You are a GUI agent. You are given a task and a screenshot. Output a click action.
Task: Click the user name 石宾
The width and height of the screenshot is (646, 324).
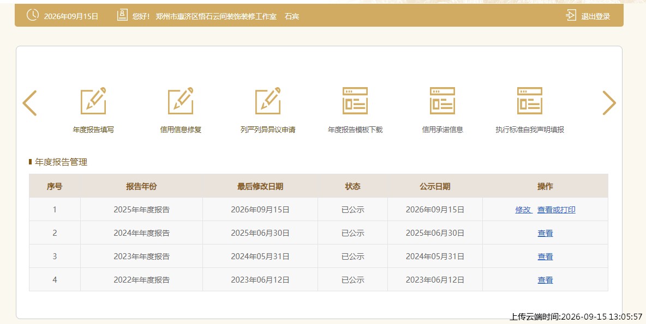click(x=292, y=16)
